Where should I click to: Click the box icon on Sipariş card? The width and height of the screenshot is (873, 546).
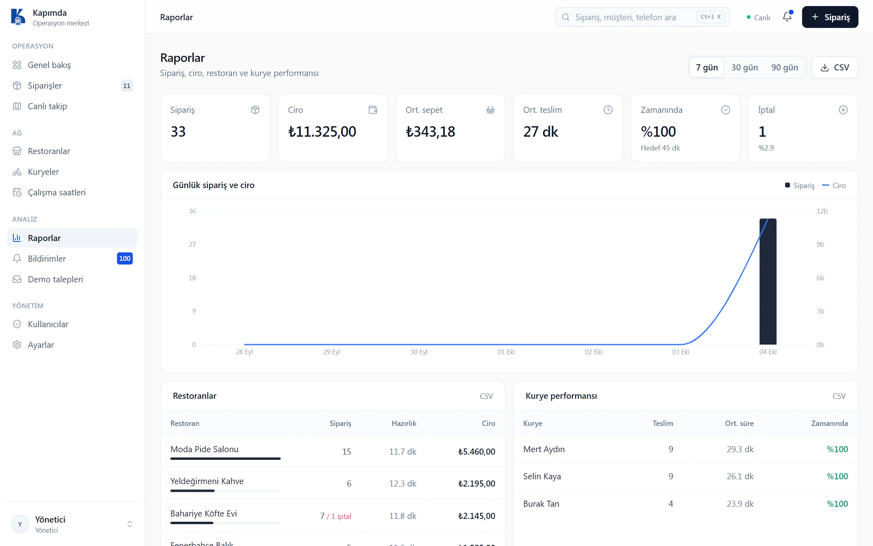255,110
